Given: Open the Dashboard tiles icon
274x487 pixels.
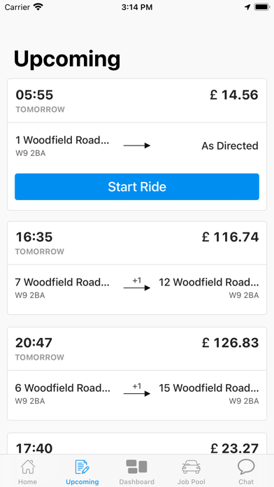Looking at the screenshot, I should tap(136, 467).
